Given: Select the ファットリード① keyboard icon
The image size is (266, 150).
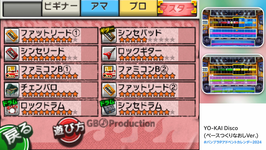Looking at the screenshot, I should 12,36.
